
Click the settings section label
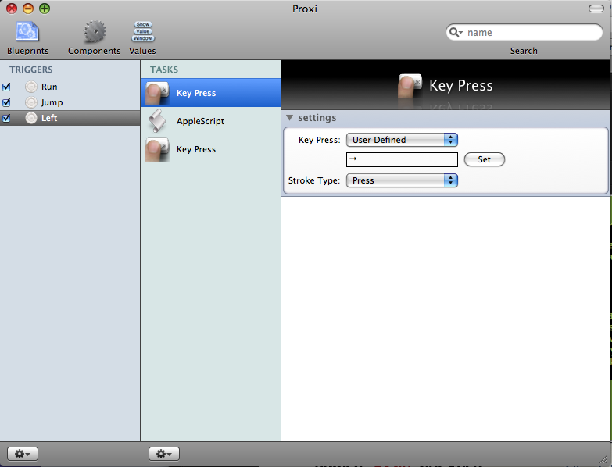pos(317,118)
